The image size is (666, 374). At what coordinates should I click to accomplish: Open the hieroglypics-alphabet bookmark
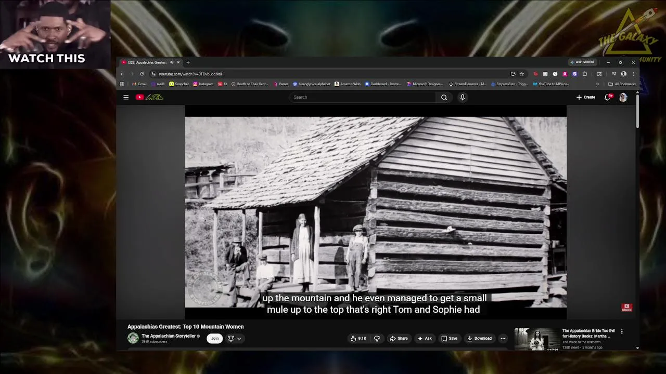pyautogui.click(x=312, y=84)
